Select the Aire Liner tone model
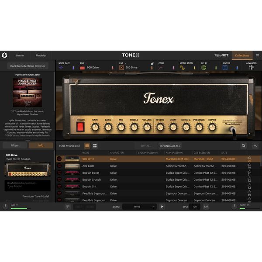262x262 pixels. pos(158,166)
